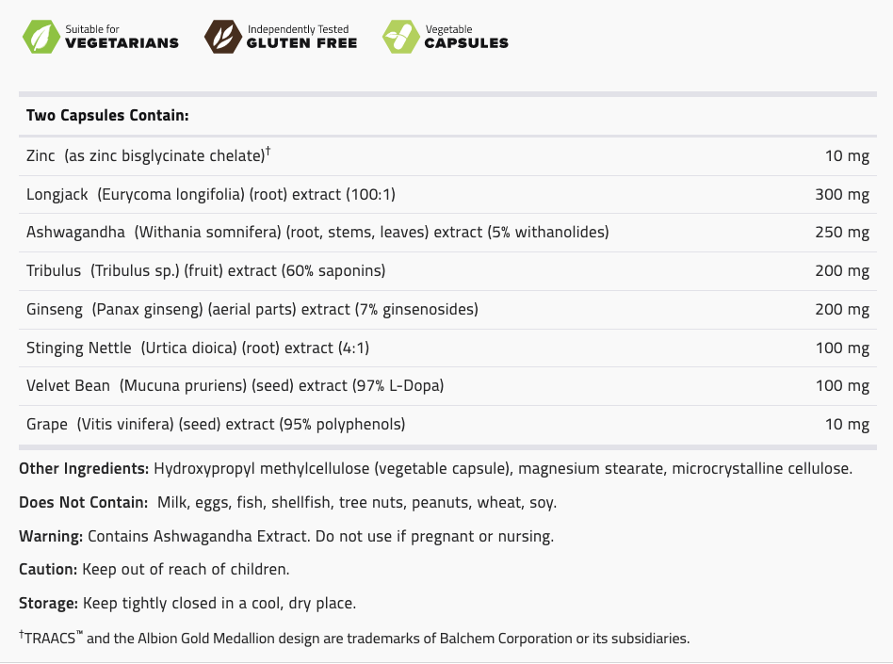This screenshot has height=664, width=893.
Task: Click the 300 mg Longjack amount
Action: 842,194
